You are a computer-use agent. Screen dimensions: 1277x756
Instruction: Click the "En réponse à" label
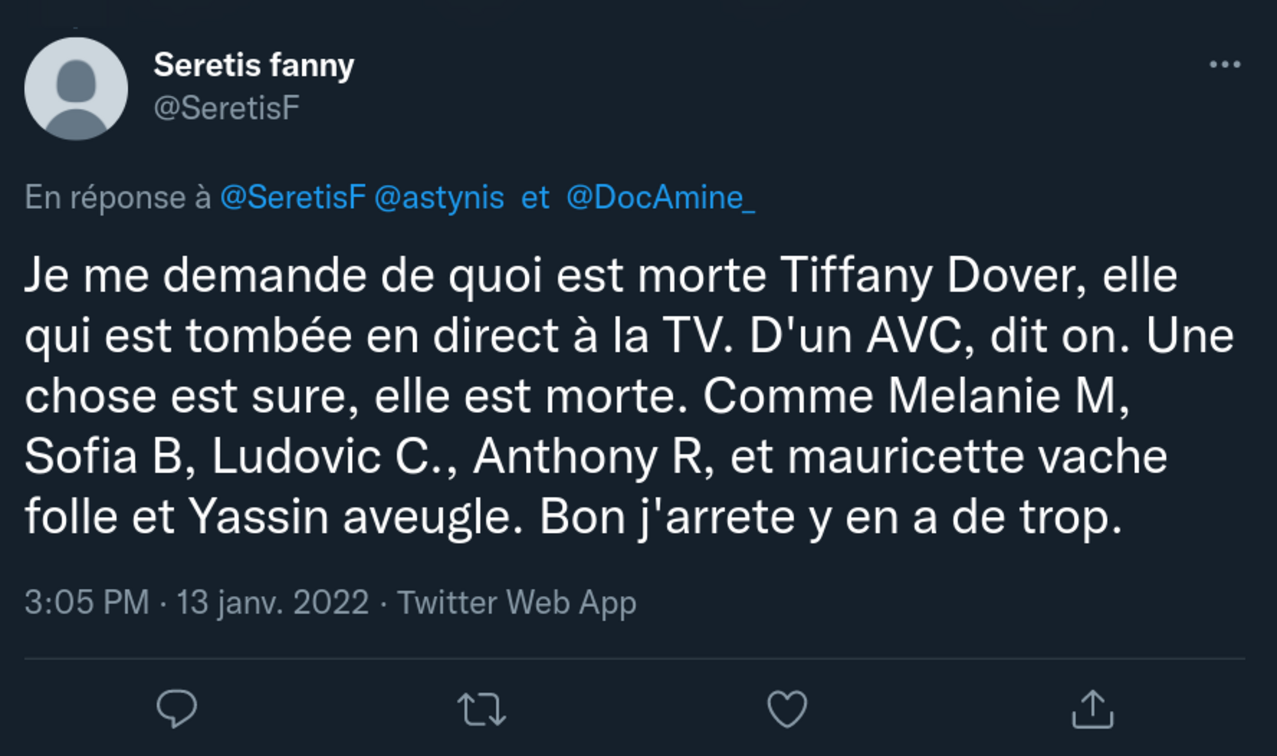tap(118, 197)
